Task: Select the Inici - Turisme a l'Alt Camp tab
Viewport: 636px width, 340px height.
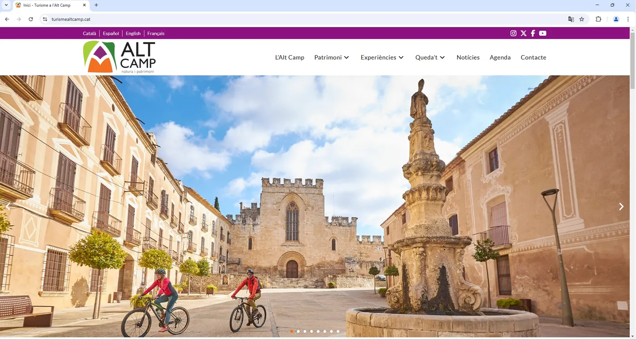Action: click(51, 5)
